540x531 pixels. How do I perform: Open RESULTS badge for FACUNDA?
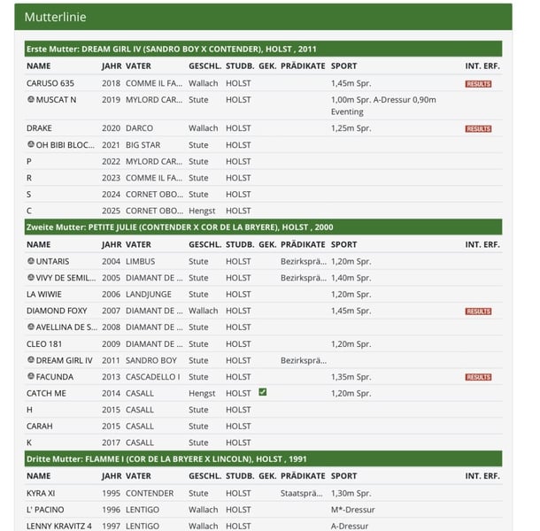click(478, 377)
